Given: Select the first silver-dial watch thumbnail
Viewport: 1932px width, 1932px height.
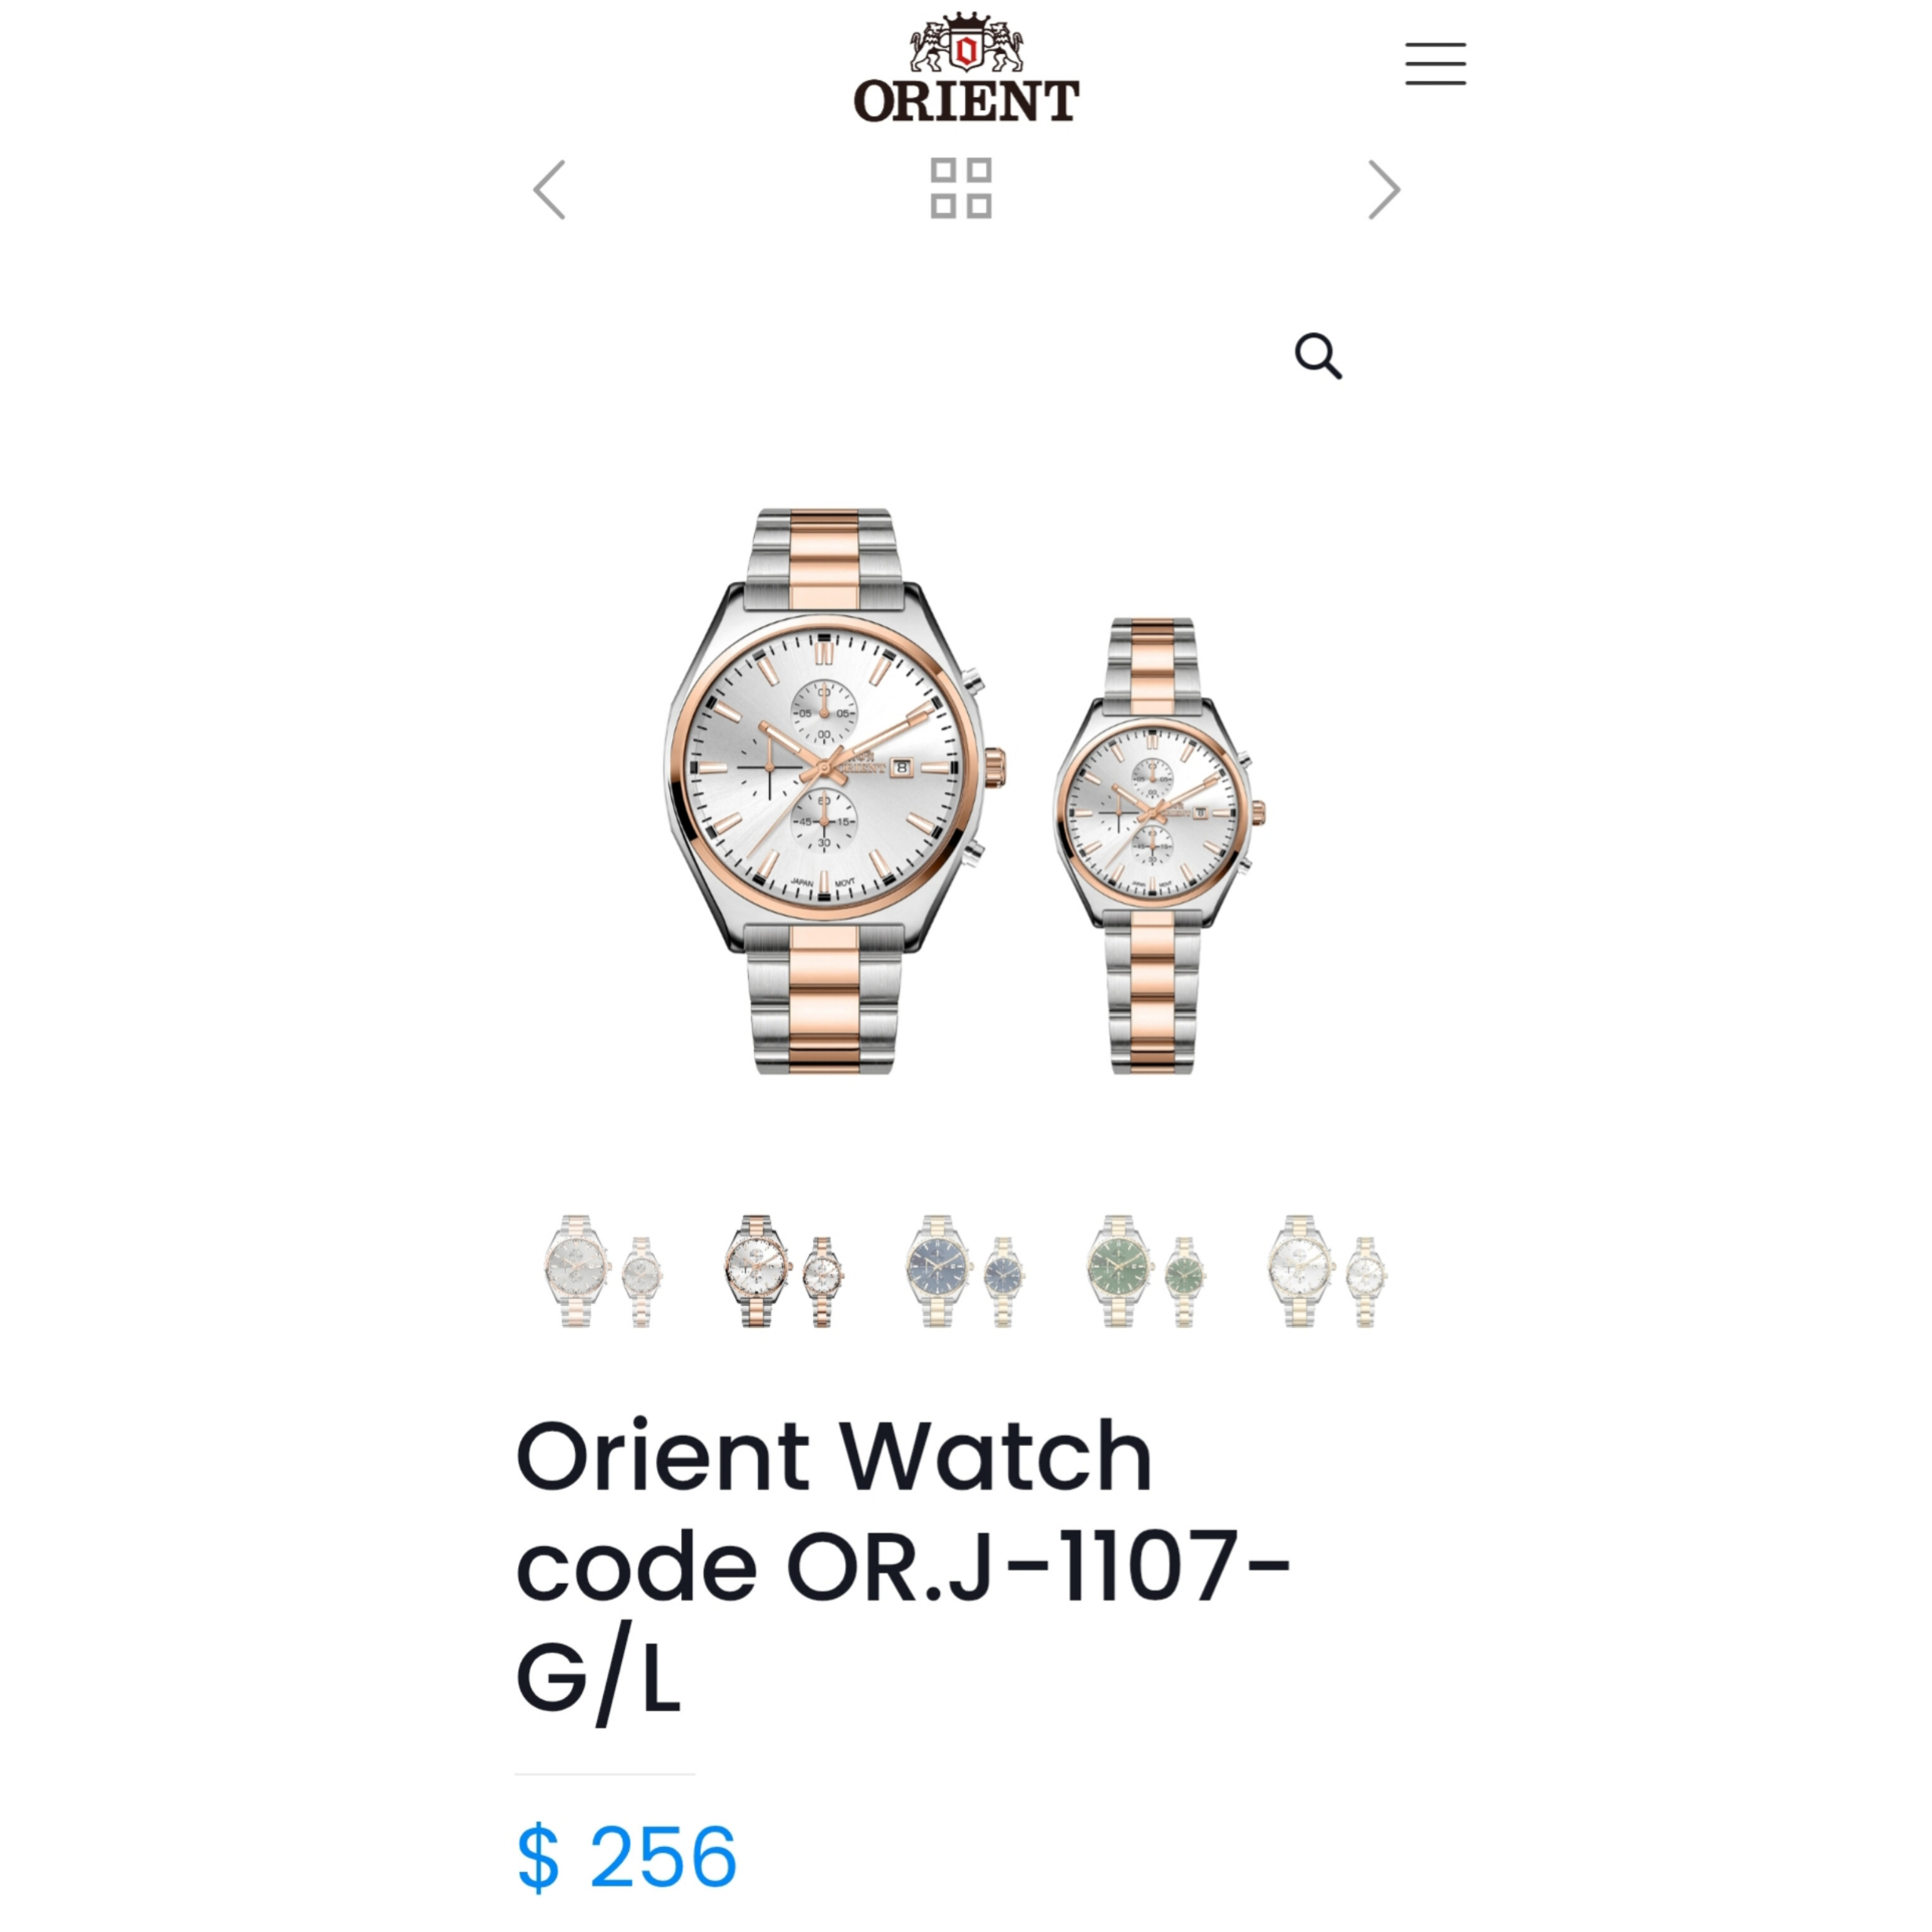Looking at the screenshot, I should click(603, 1271).
